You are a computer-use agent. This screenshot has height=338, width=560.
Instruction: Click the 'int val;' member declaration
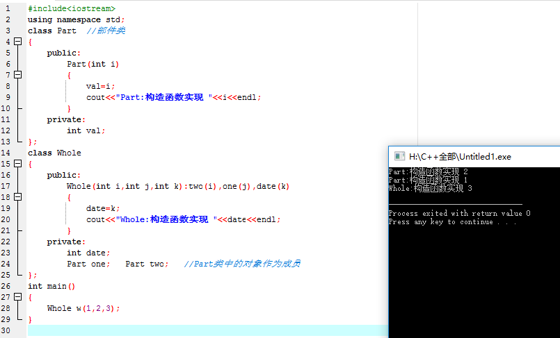pyautogui.click(x=86, y=130)
